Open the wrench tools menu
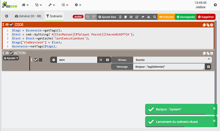The width and height of the screenshot is (220, 131). [51, 5]
